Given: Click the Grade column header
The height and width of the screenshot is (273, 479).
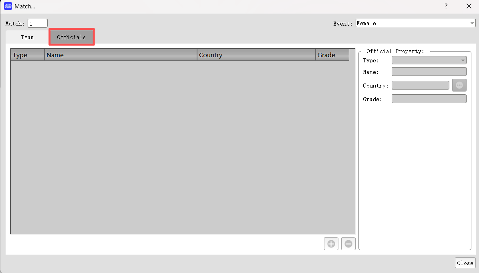Looking at the screenshot, I should 332,55.
